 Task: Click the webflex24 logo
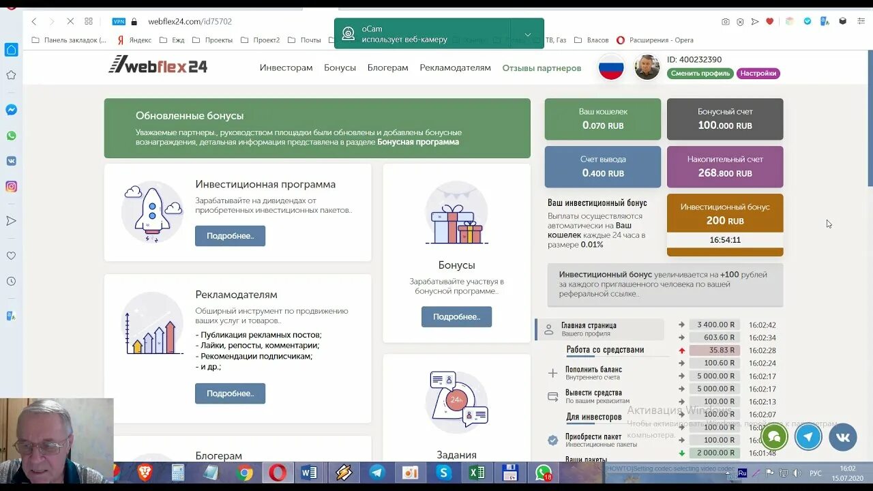coord(158,65)
